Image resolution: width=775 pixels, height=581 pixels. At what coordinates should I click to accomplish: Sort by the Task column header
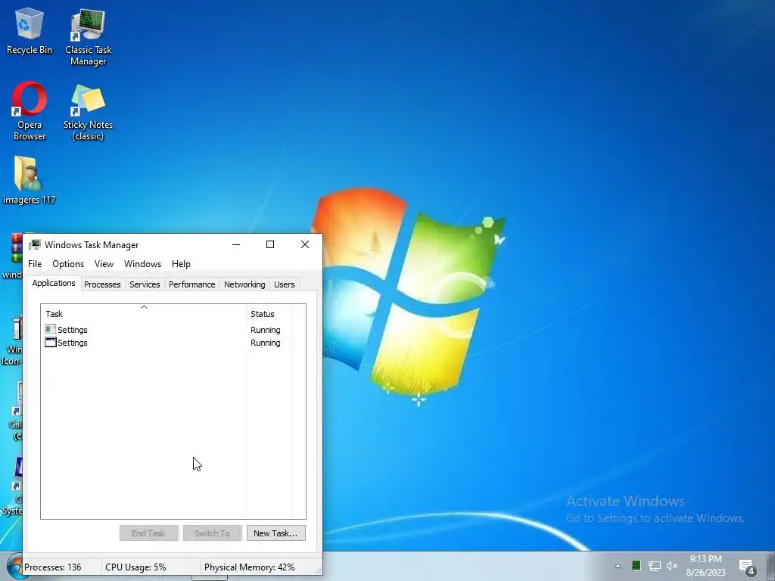click(143, 314)
